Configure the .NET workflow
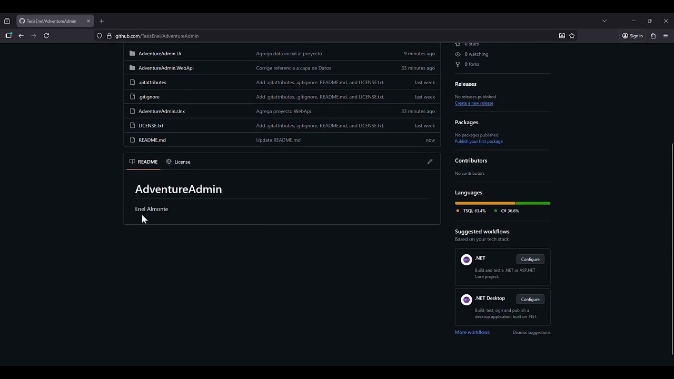The height and width of the screenshot is (379, 674). [530, 260]
